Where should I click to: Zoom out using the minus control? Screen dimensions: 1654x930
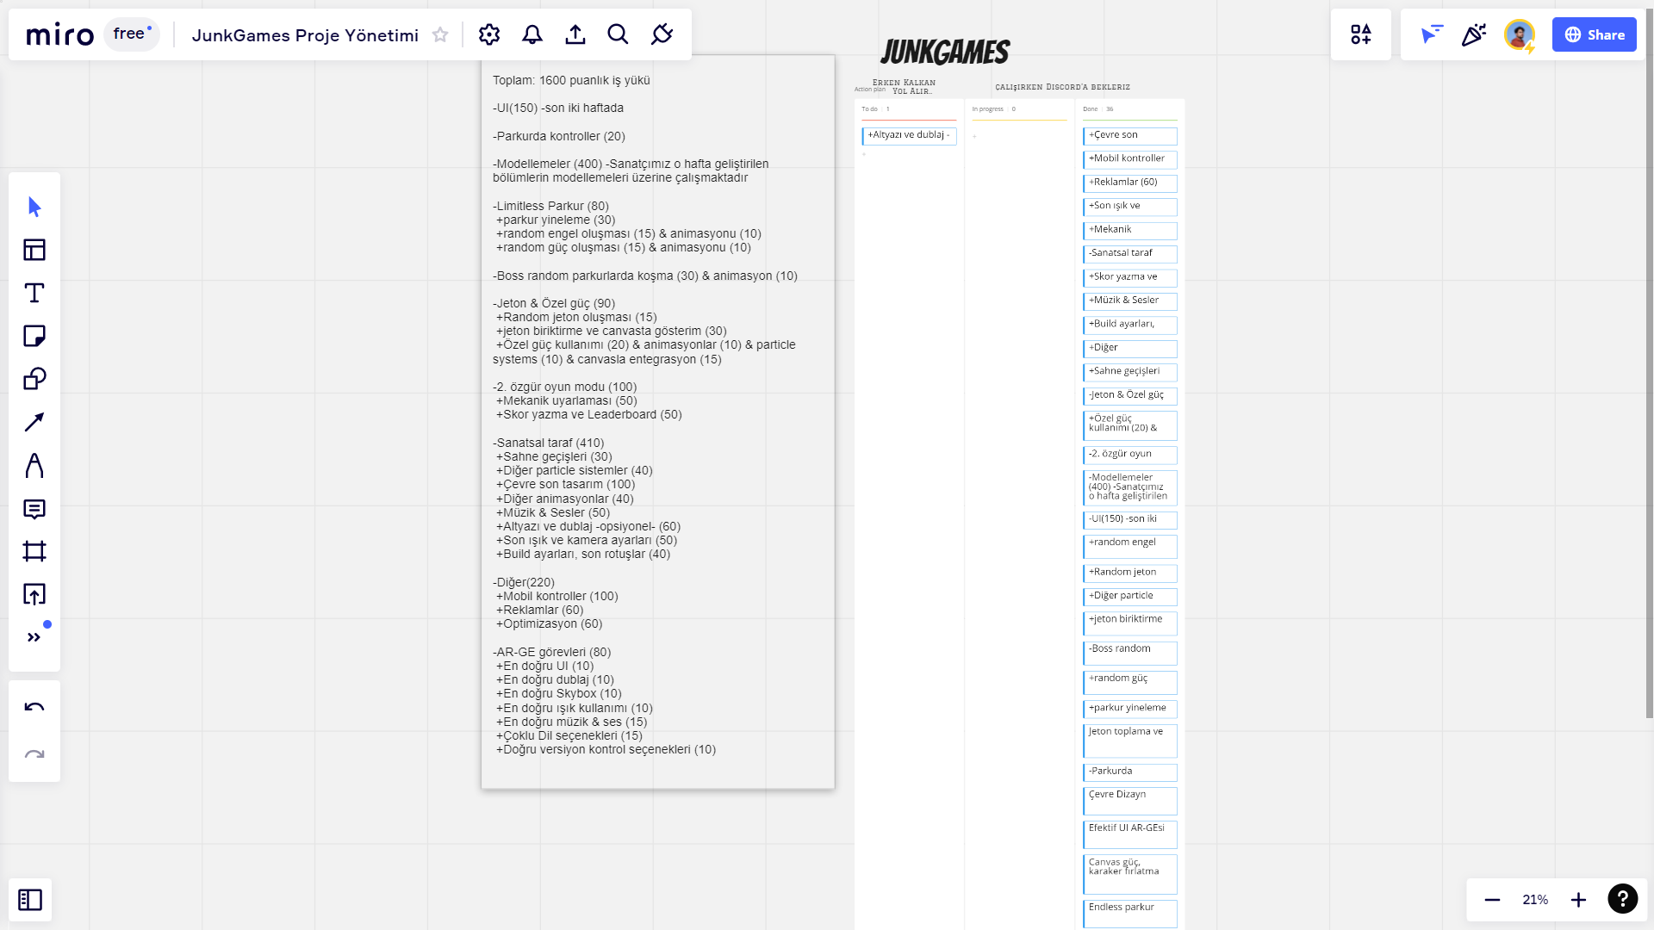click(x=1491, y=899)
